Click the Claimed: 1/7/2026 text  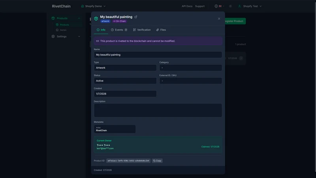pyautogui.click(x=210, y=147)
